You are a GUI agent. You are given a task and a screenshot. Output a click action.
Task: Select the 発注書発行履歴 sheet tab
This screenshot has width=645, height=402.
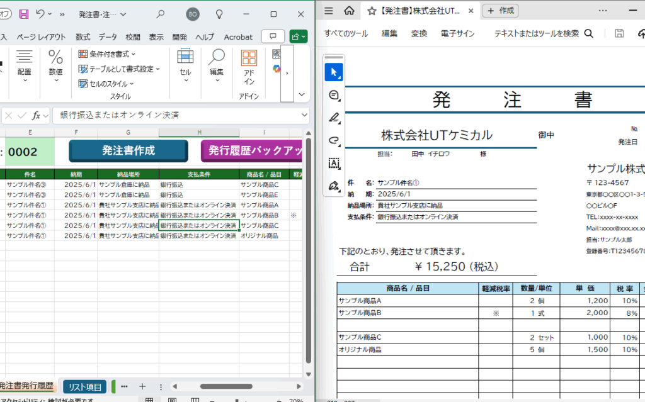(x=26, y=386)
